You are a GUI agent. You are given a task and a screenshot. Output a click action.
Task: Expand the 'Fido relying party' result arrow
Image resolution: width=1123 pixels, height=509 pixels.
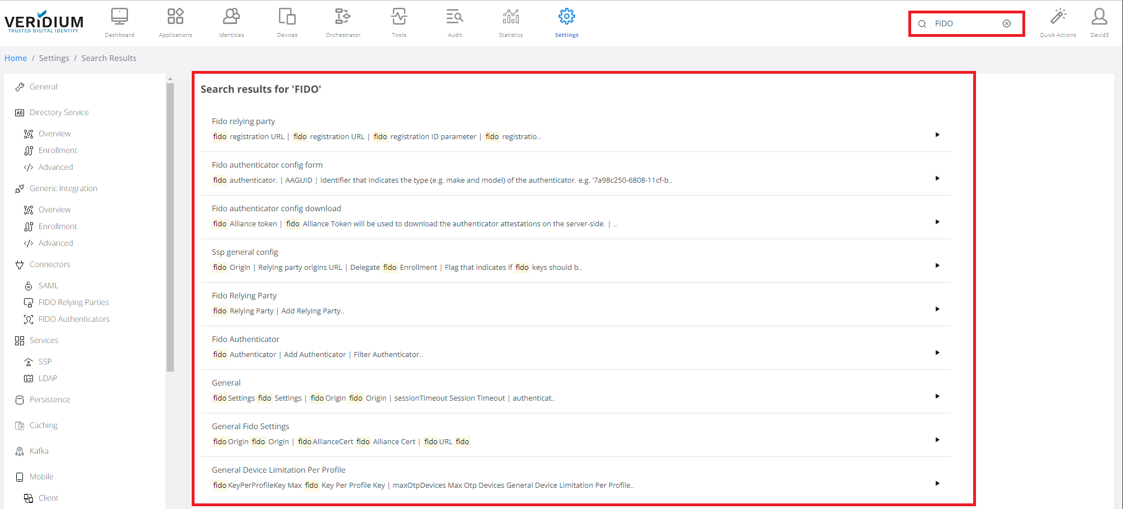click(937, 135)
